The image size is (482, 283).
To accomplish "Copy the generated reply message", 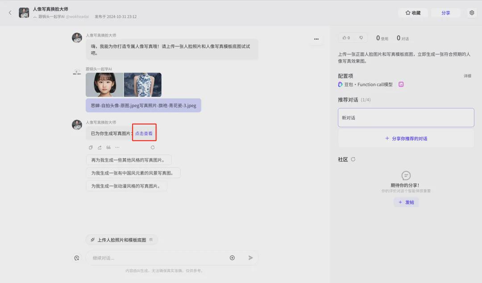I will point(91,147).
